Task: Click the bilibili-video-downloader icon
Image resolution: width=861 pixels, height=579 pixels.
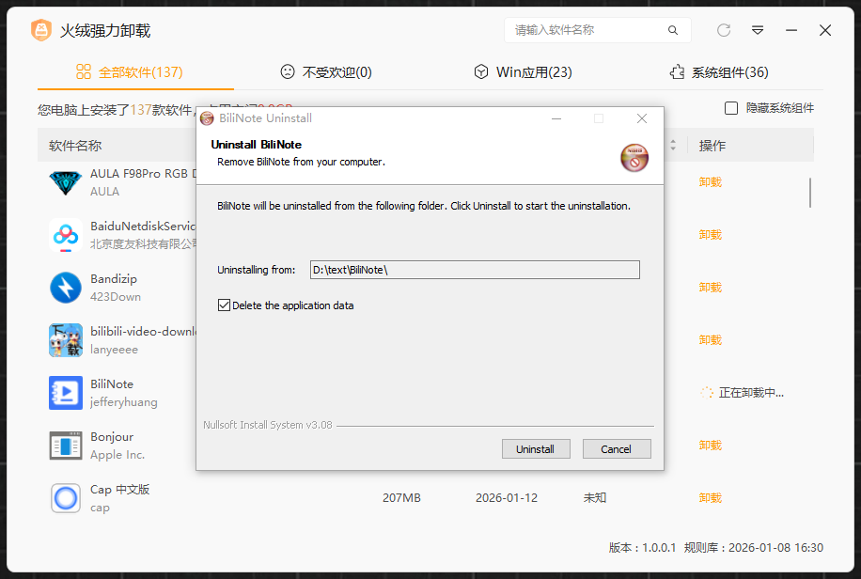Action: (x=66, y=340)
